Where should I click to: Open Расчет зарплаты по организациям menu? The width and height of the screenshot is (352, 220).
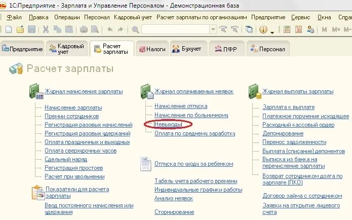pos(202,17)
